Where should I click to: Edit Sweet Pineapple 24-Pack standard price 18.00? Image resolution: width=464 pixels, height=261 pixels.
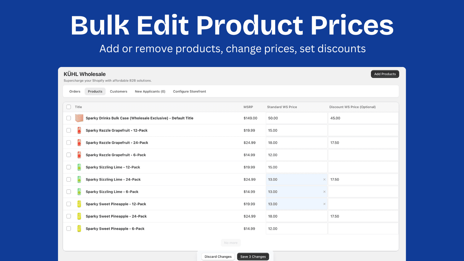point(296,216)
